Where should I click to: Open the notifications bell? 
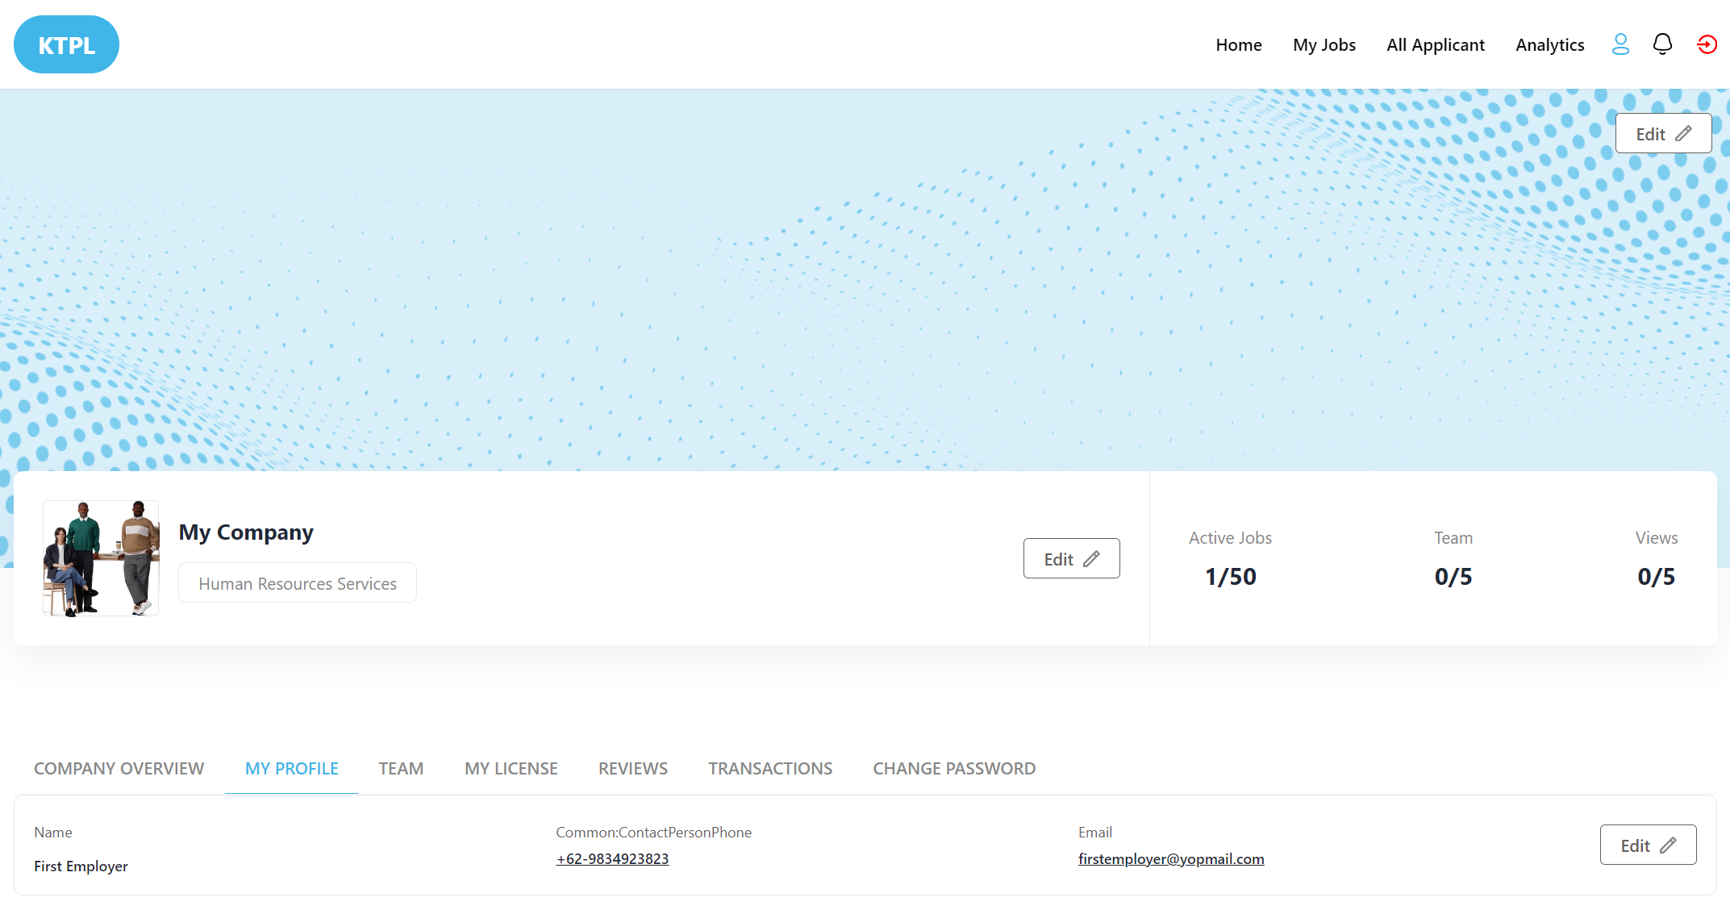click(x=1662, y=44)
